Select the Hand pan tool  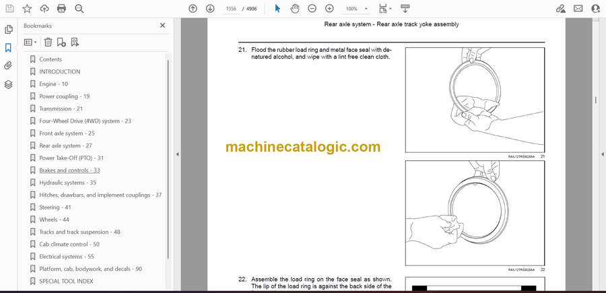pyautogui.click(x=294, y=9)
